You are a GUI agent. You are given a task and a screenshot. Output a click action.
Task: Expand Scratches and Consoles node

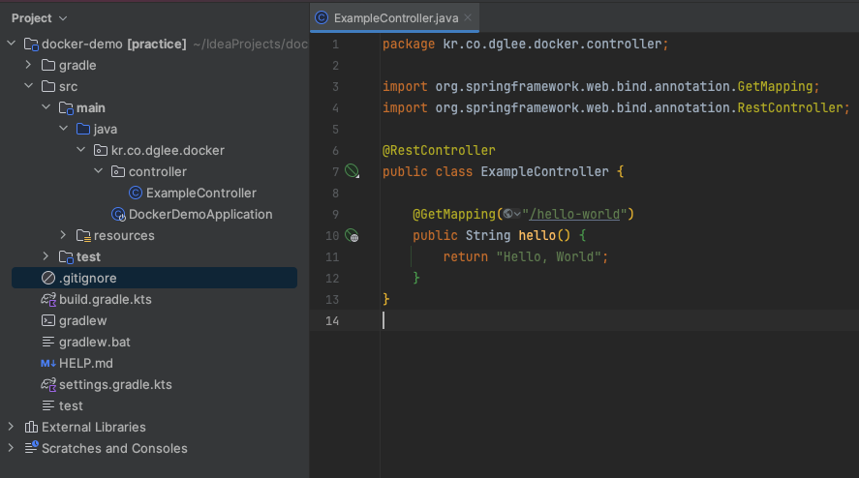coord(11,448)
